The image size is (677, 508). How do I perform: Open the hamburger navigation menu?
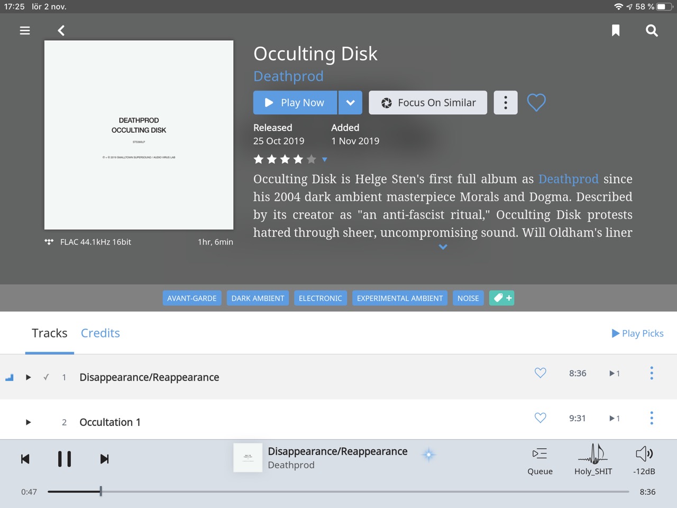tap(25, 31)
